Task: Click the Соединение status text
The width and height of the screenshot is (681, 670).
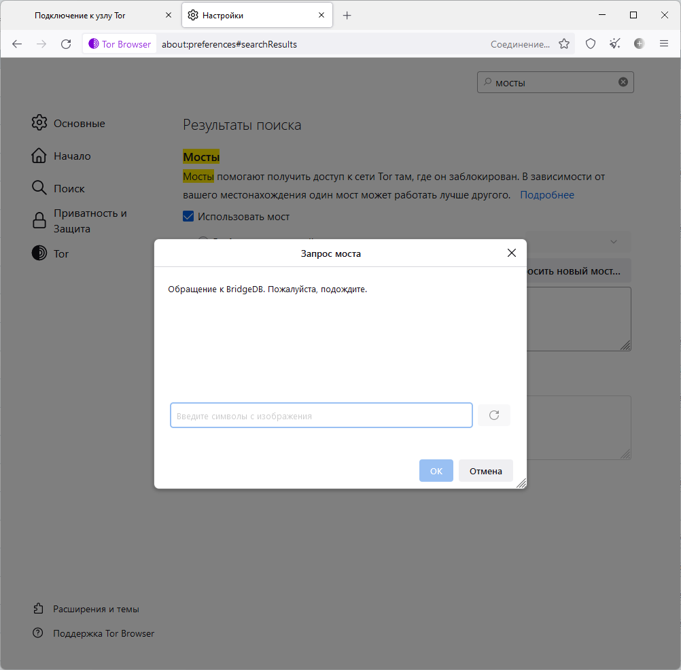Action: point(520,44)
